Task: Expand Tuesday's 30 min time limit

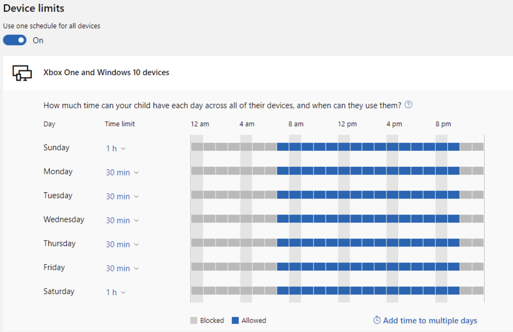Action: point(122,197)
